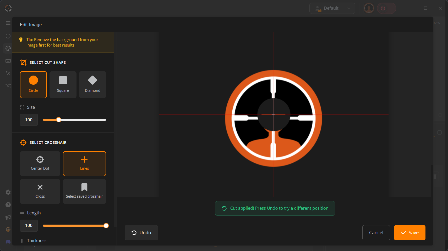Open the settings gear in sidebar
Viewport: 448px width, 251px height.
(x=8, y=192)
